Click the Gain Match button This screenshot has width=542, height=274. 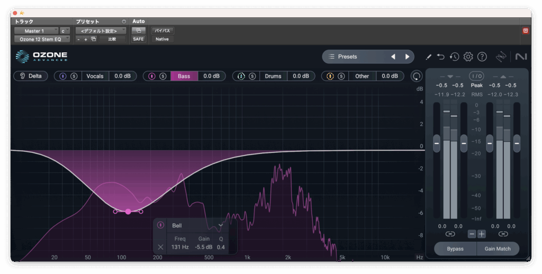(497, 249)
